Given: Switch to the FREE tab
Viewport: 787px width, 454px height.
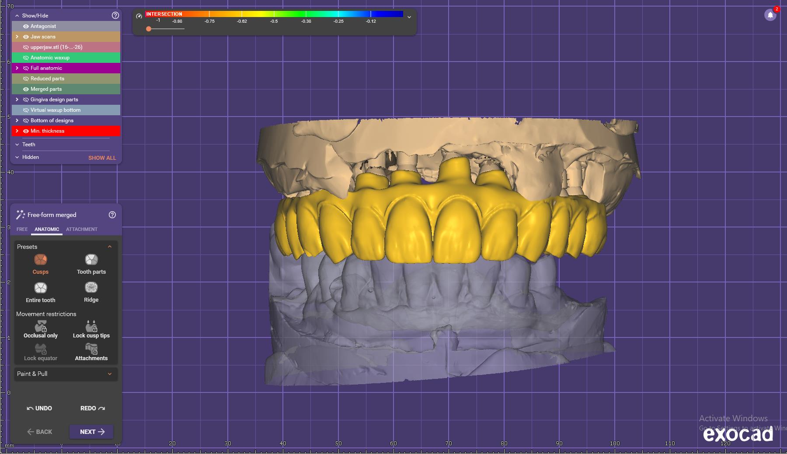Looking at the screenshot, I should [22, 229].
